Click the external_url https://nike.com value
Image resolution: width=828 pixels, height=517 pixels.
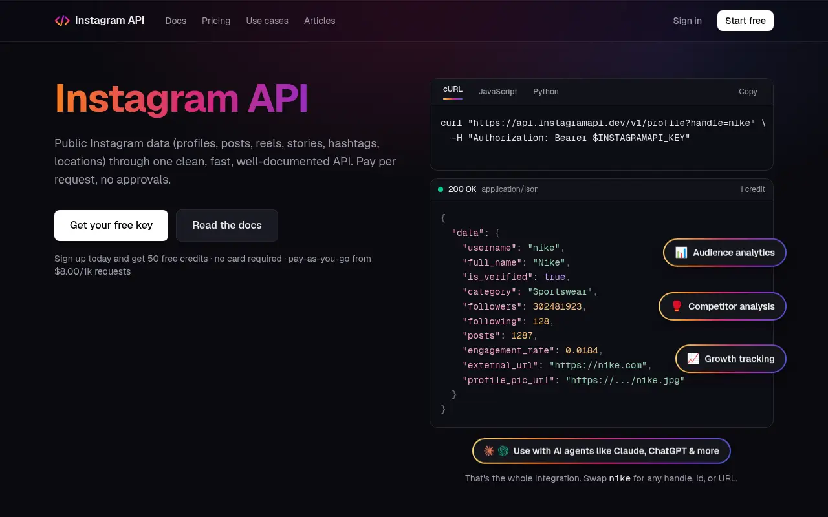click(598, 365)
